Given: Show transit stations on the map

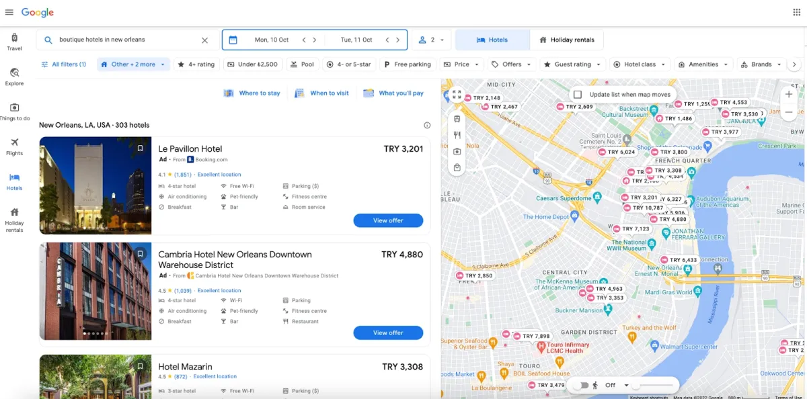Looking at the screenshot, I should pos(457,119).
